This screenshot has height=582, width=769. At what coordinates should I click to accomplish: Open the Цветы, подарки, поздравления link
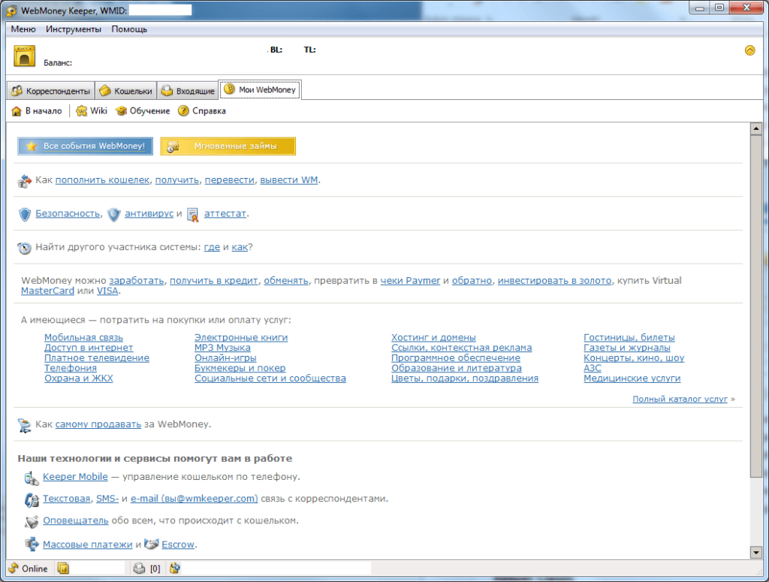(465, 378)
